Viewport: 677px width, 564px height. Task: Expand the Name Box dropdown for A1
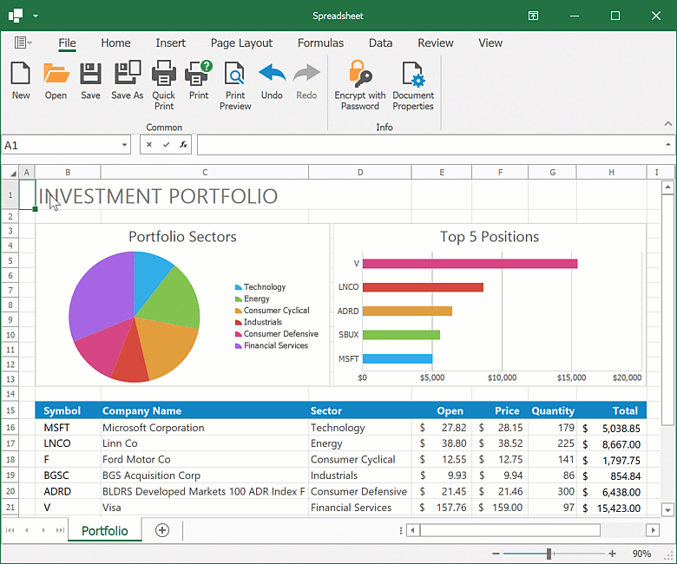pos(125,145)
